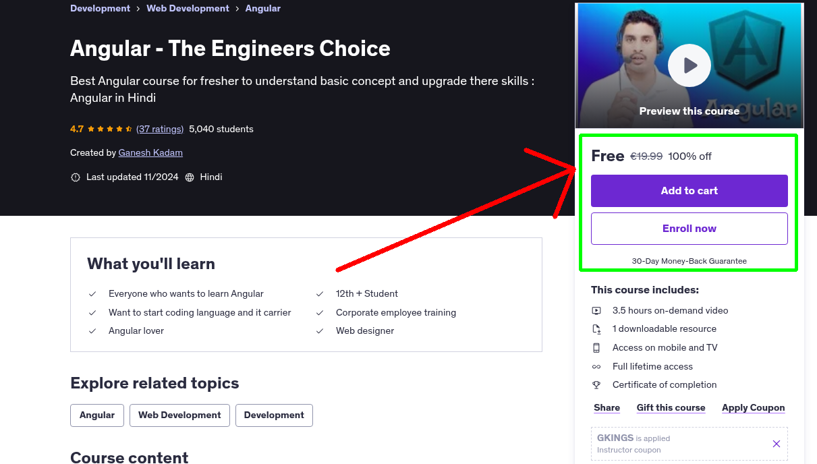Click the '100% off' discount text

tap(690, 156)
